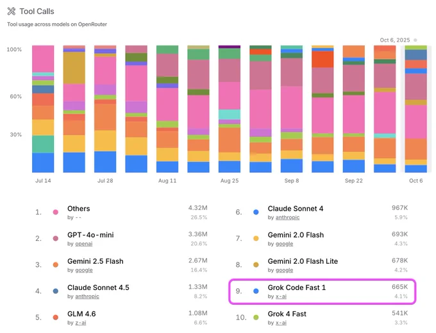
Task: Click the Tool Calls heading
Action: [x=37, y=12]
